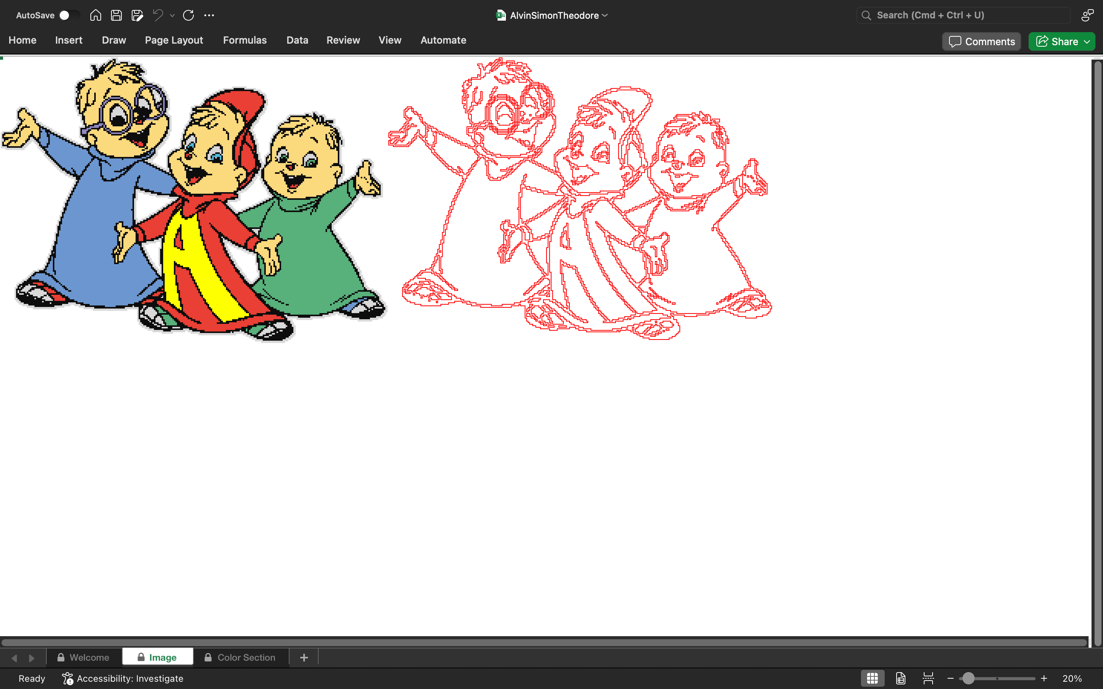Click into the Search field
Screen dimensions: 1103x689
[x=963, y=15]
